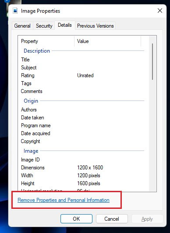170x233 pixels.
Task: Click the Description group heading
Action: (x=37, y=51)
